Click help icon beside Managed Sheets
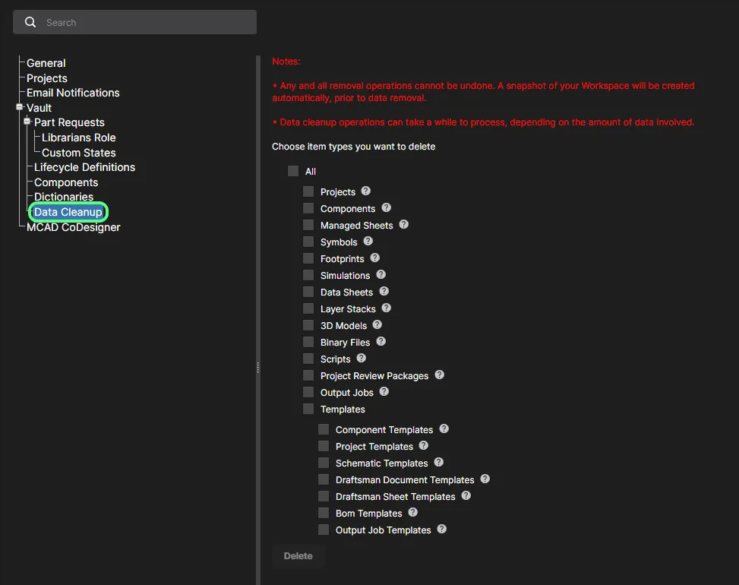The width and height of the screenshot is (739, 585). [x=404, y=225]
